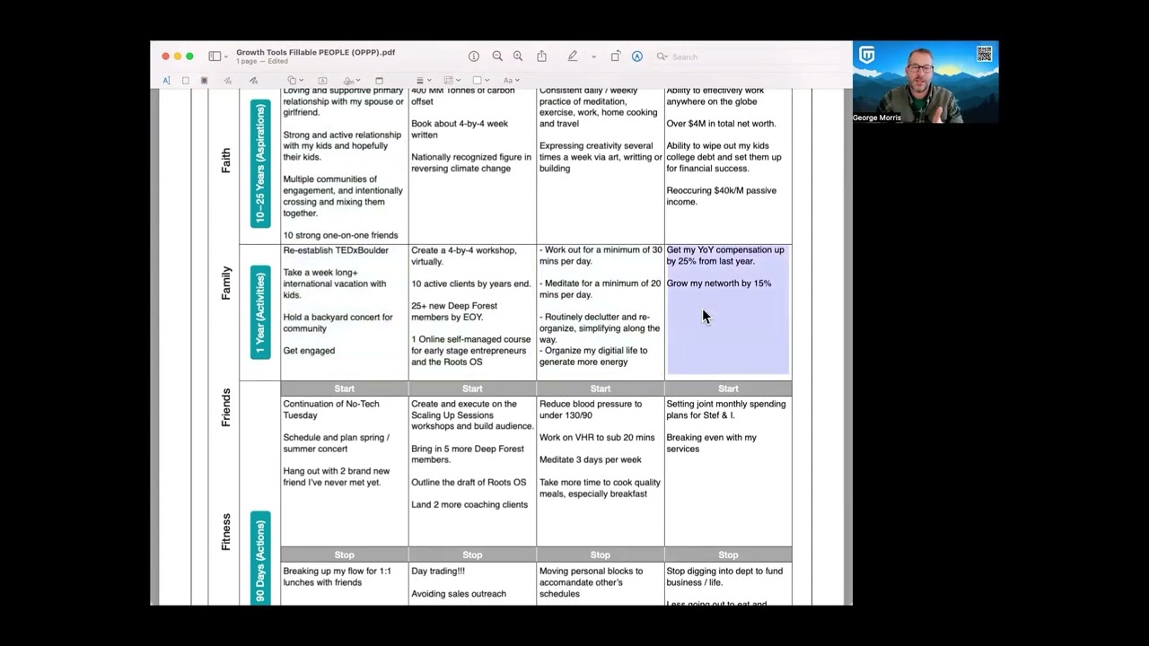Click 'Land 2 more coaching clients' text
The image size is (1149, 646).
[x=469, y=504]
